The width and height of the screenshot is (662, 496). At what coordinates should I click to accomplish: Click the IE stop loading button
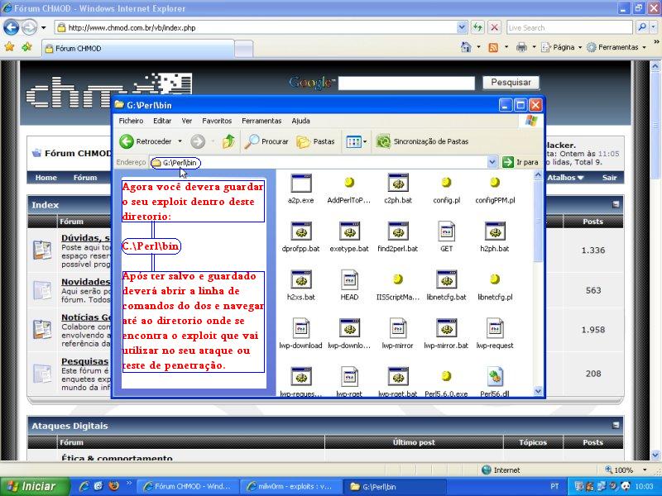click(x=494, y=28)
